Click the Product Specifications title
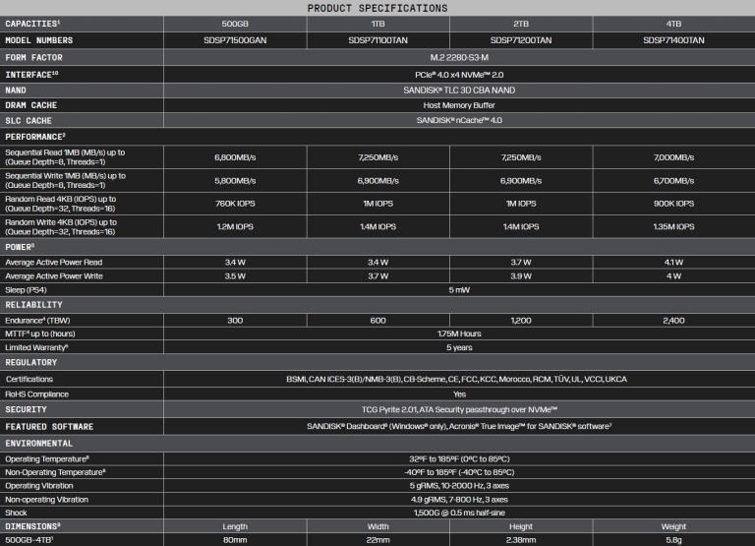This screenshot has height=546, width=755. (x=377, y=8)
